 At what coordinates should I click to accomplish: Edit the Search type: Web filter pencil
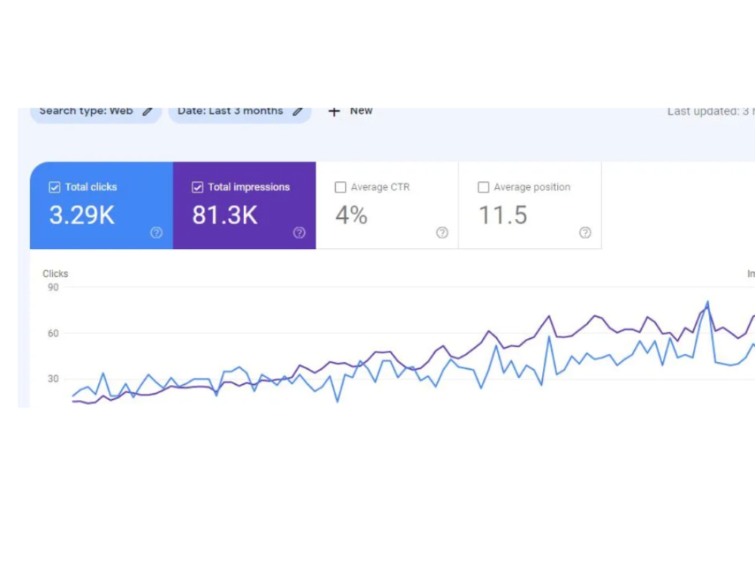tap(148, 112)
